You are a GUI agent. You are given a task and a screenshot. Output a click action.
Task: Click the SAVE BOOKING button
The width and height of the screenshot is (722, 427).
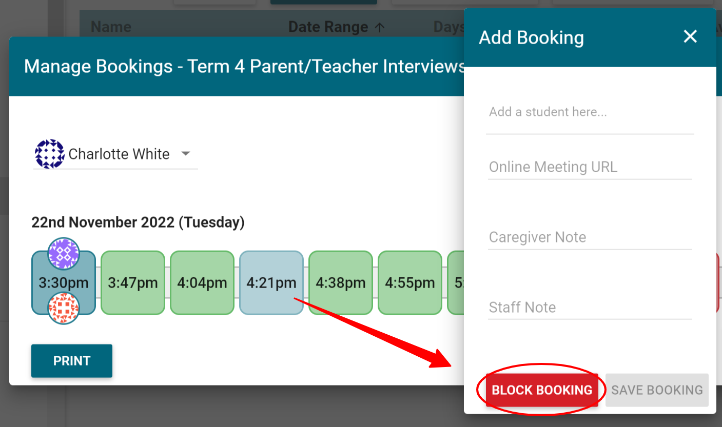pos(657,390)
